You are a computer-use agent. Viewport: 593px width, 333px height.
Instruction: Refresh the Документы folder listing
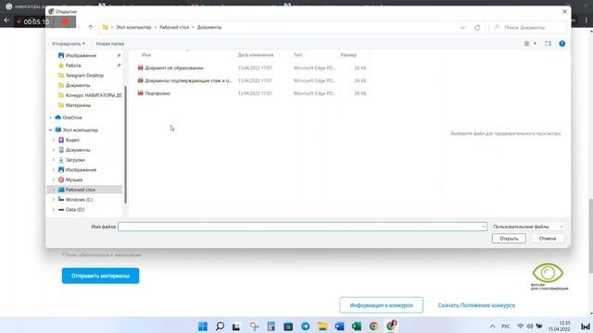tap(477, 28)
